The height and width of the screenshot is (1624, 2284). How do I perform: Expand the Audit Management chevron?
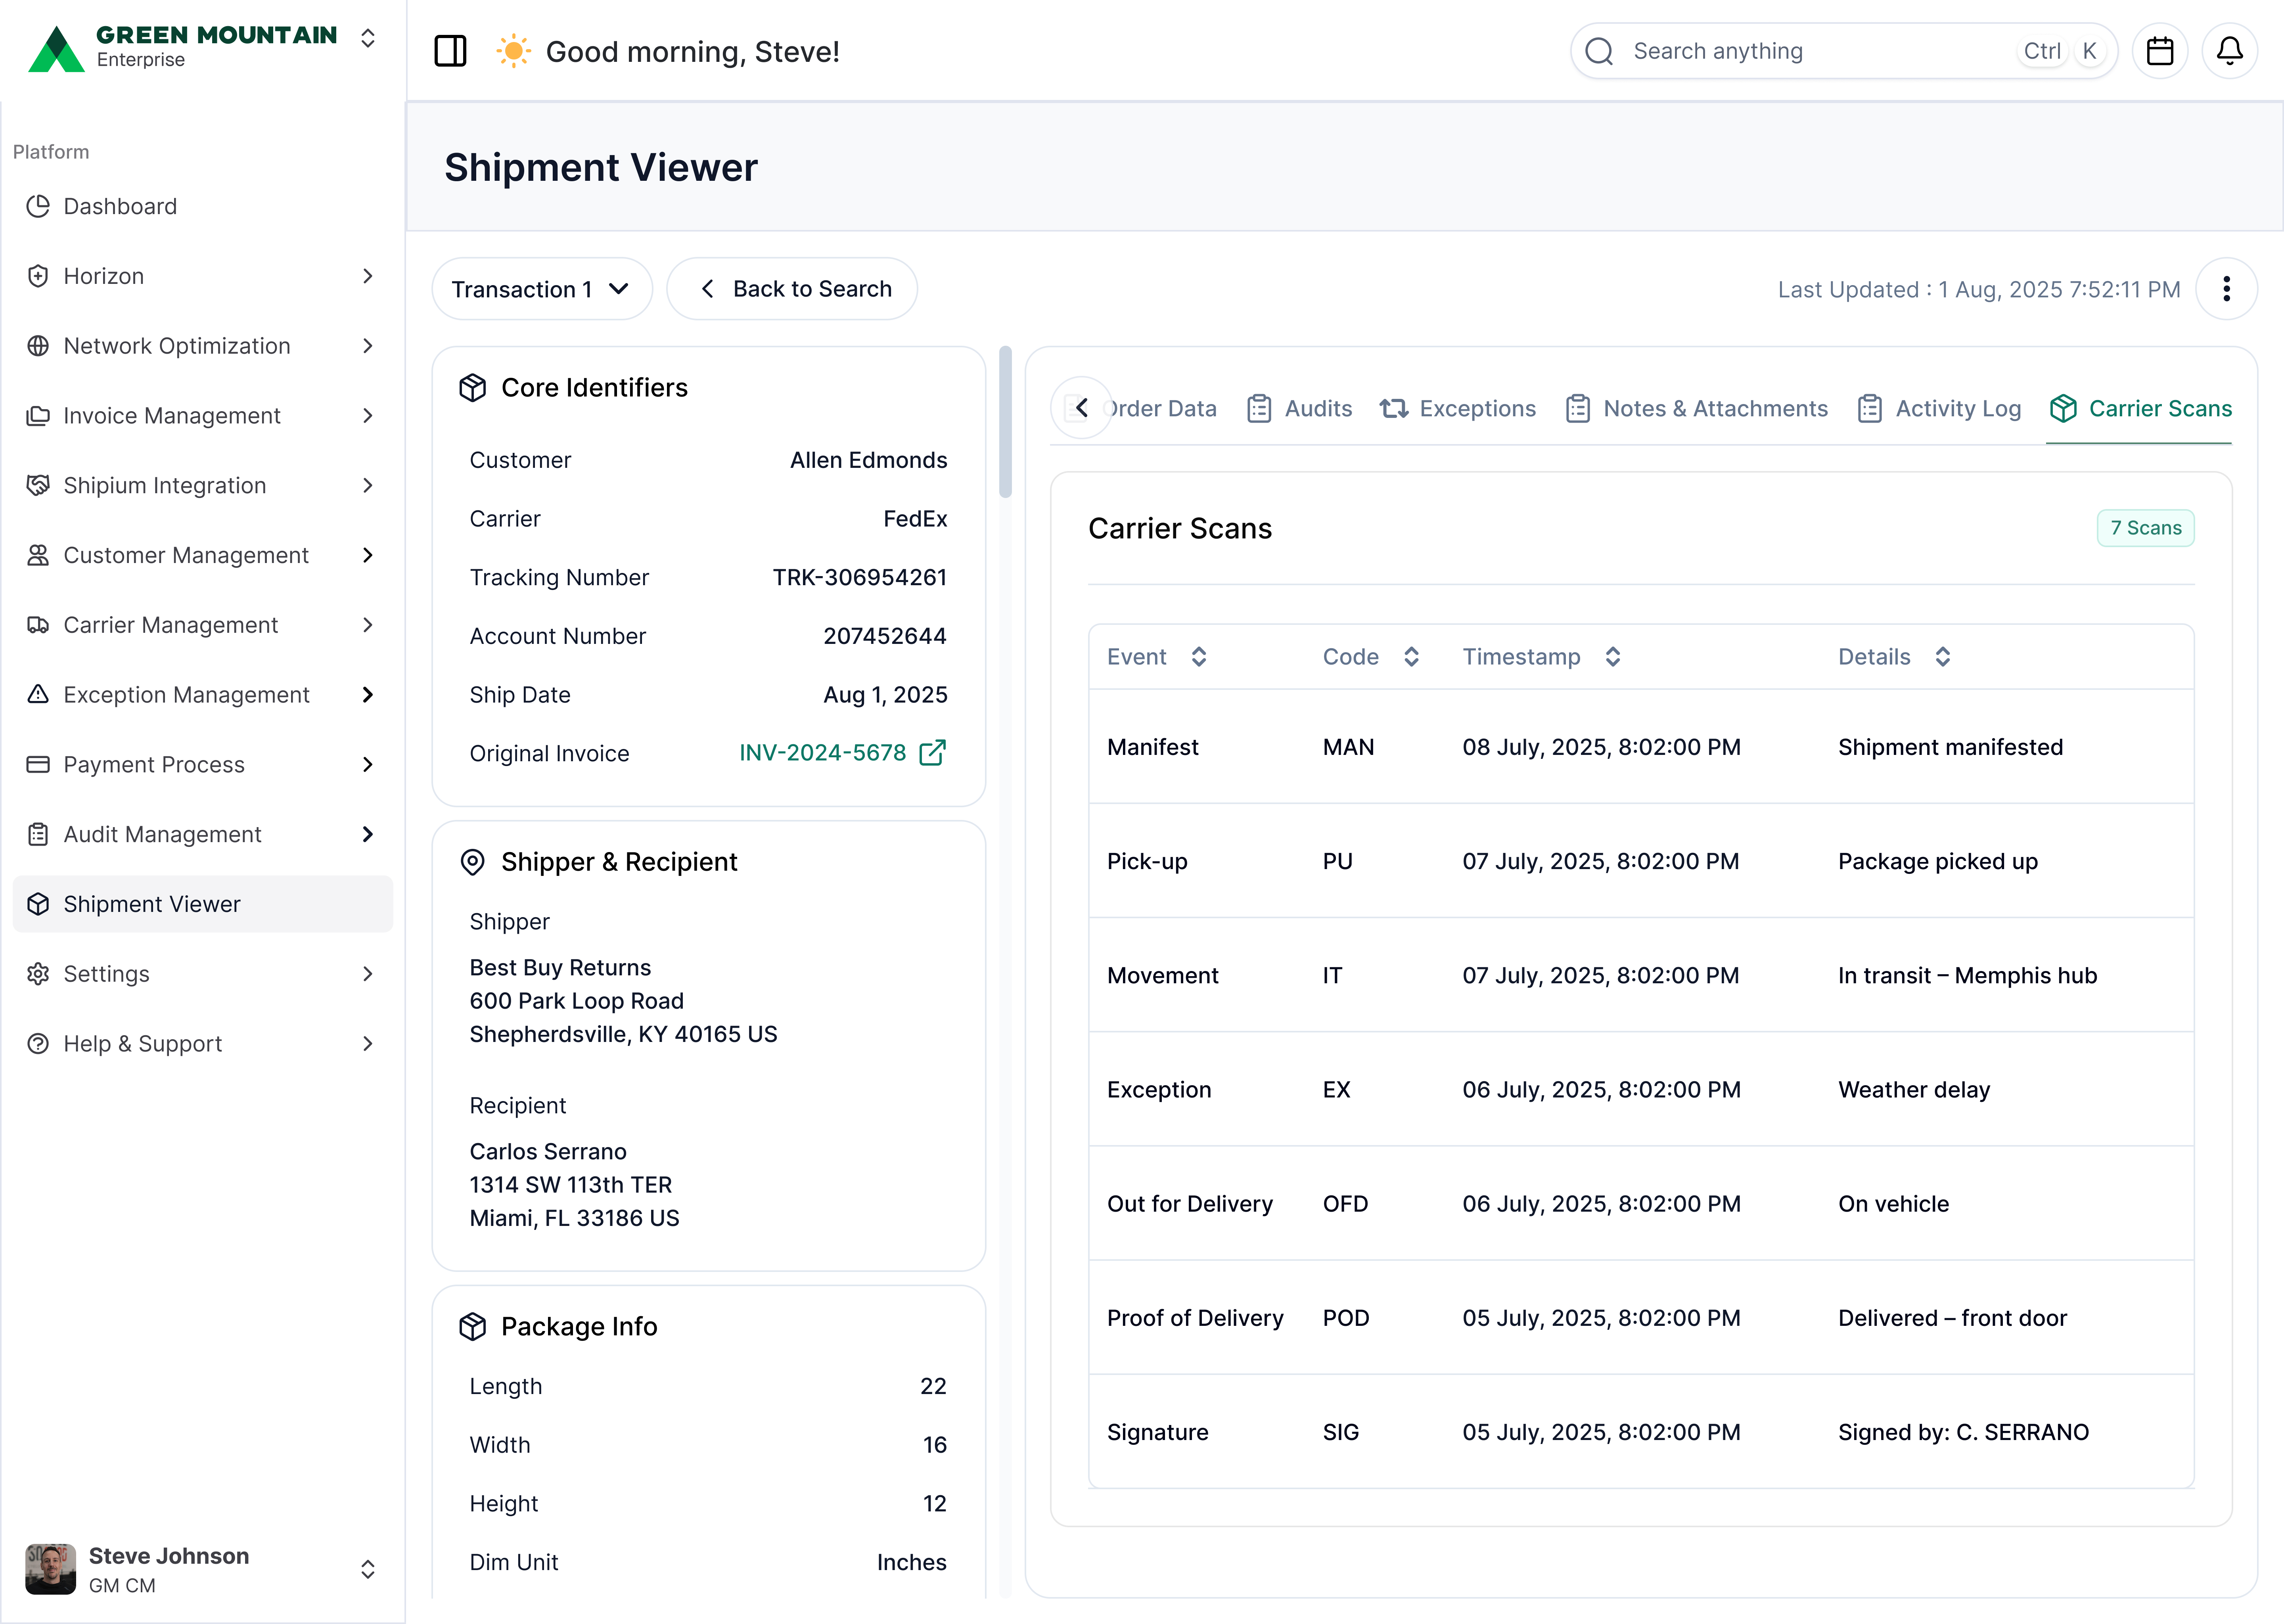368,834
